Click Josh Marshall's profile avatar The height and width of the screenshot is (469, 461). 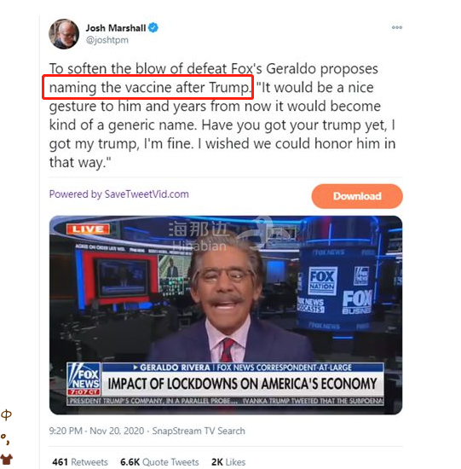point(64,34)
